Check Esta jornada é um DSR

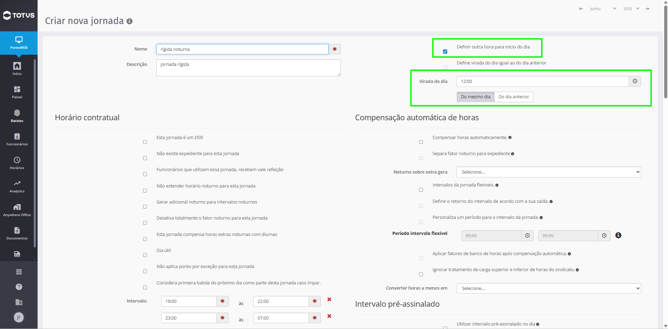(x=145, y=142)
